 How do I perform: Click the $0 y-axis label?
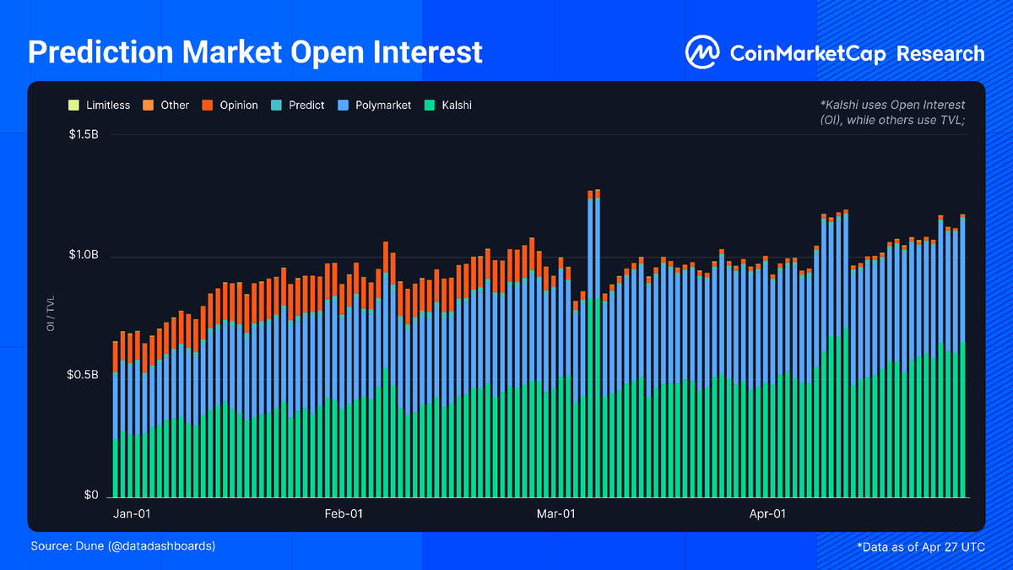click(x=91, y=495)
